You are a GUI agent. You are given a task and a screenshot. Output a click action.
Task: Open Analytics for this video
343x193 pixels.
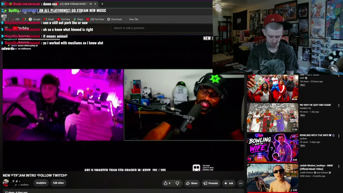(41, 183)
